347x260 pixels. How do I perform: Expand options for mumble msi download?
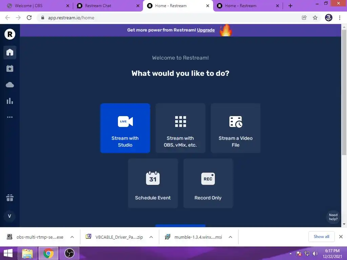pos(230,237)
